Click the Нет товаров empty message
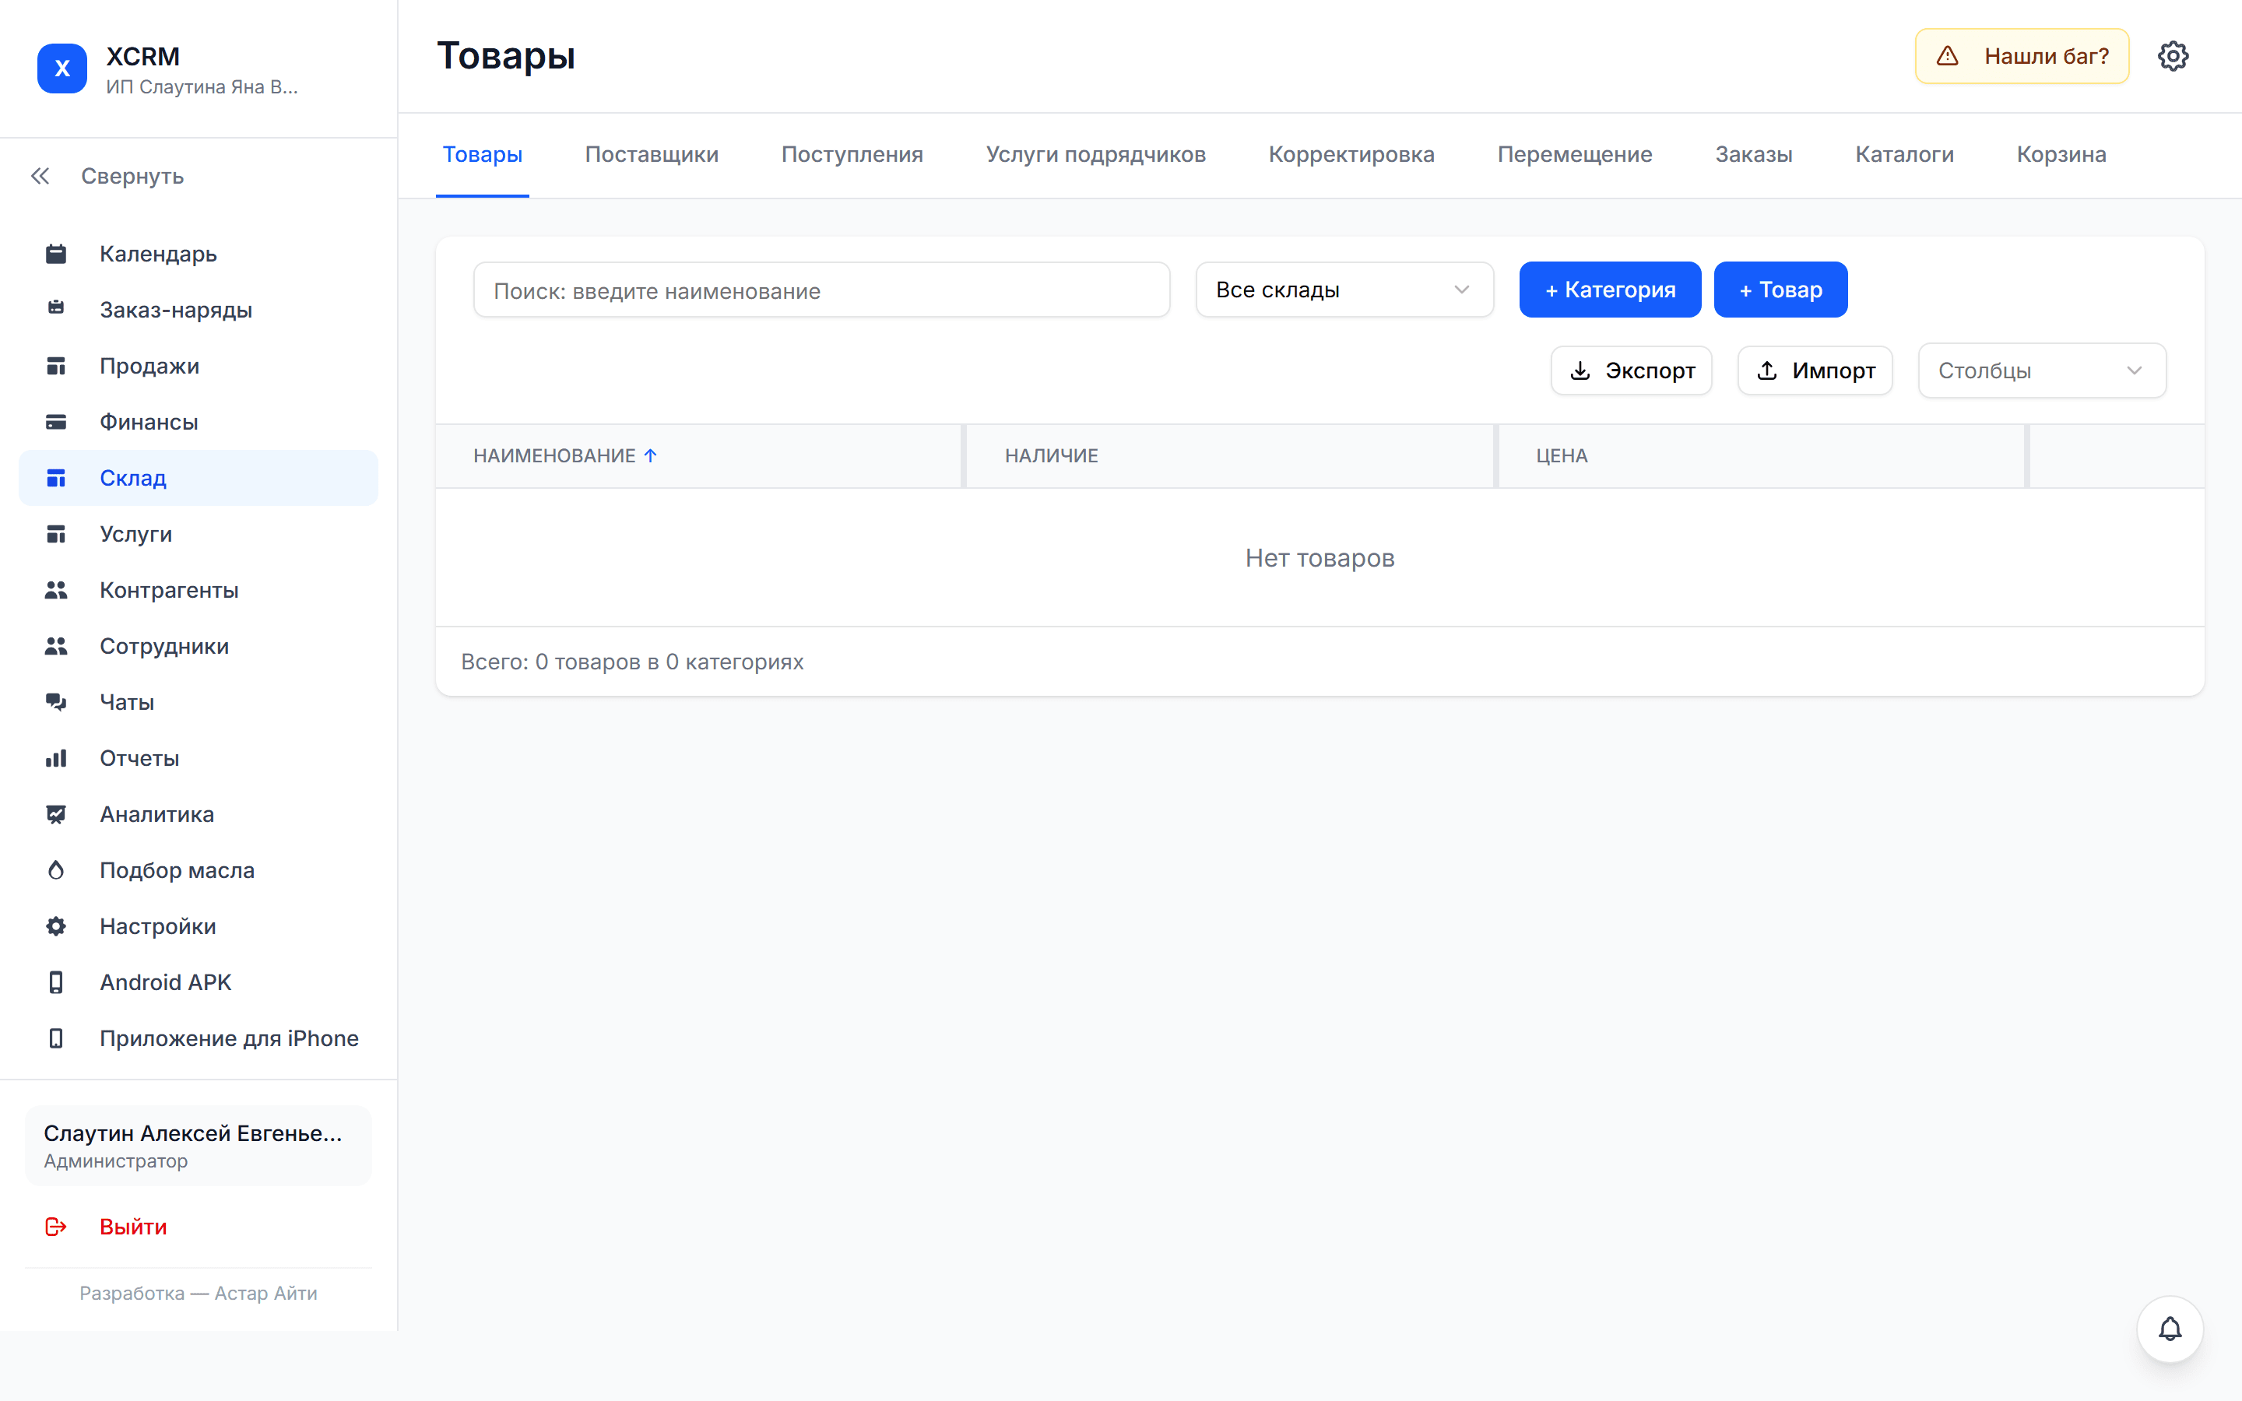 [1320, 558]
